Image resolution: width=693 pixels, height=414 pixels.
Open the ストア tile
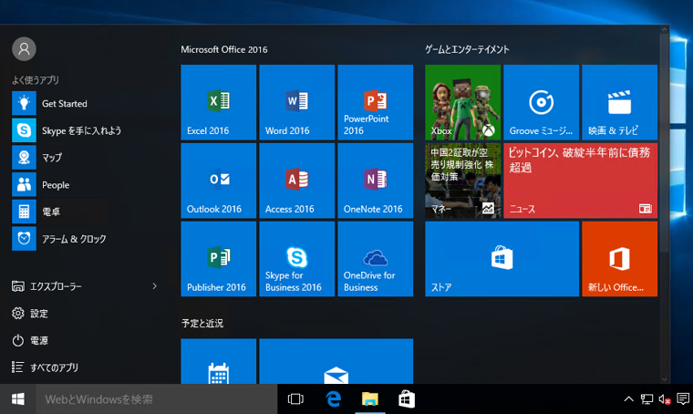point(502,259)
